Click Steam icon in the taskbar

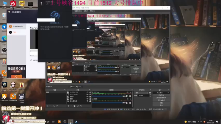(76, 122)
